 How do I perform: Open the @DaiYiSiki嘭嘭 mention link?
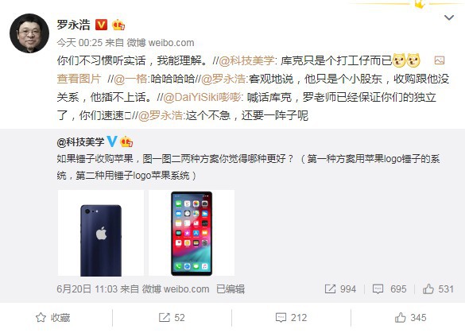pos(202,97)
